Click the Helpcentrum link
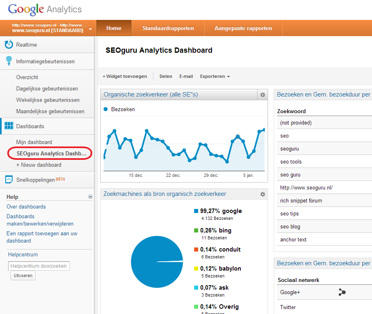 coord(23,254)
